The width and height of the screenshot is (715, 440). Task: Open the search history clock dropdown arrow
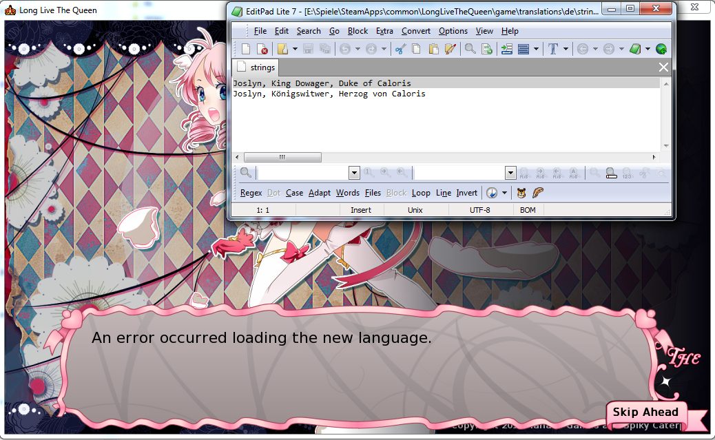point(504,193)
